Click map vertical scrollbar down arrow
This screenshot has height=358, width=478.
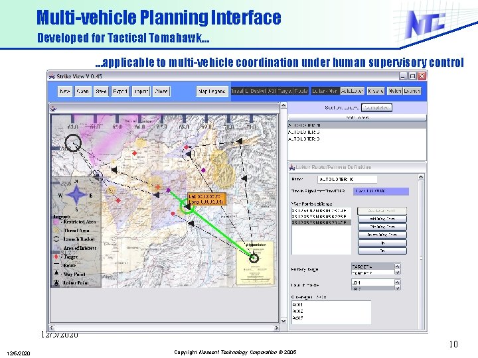pyautogui.click(x=283, y=321)
